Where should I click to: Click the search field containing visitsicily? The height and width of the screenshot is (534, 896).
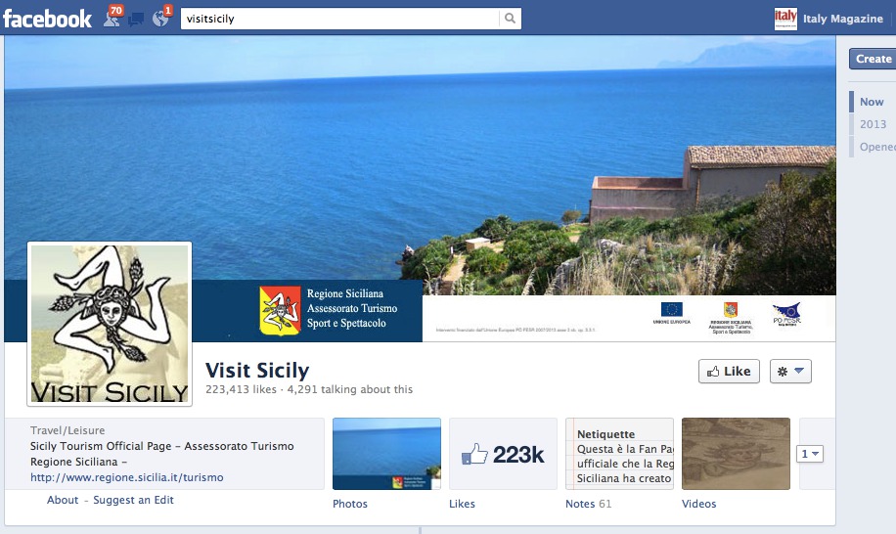(340, 19)
